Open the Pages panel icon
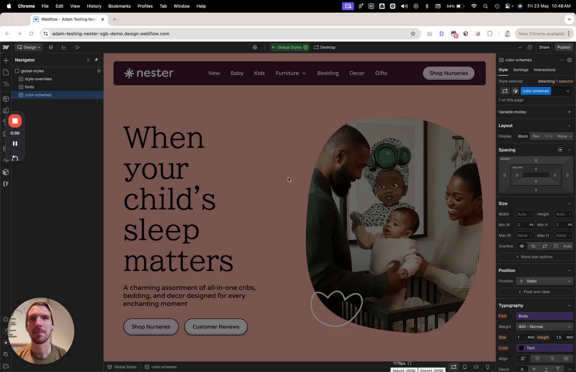Viewport: 576px width, 372px height. pos(6,72)
